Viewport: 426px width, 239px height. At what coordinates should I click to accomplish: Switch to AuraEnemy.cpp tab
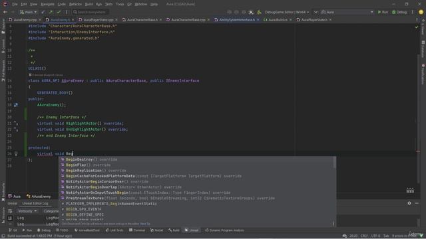(x=25, y=20)
